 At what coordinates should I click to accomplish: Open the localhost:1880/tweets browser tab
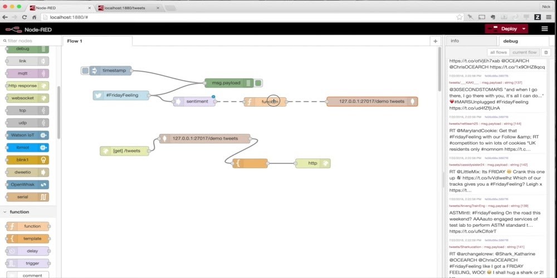(128, 8)
